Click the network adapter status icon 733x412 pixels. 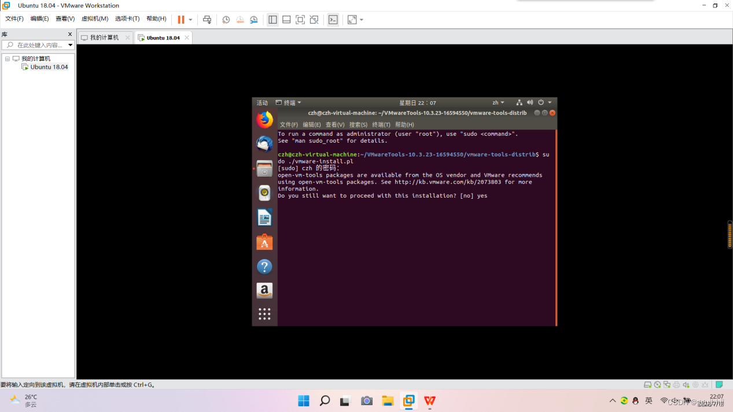(x=667, y=385)
